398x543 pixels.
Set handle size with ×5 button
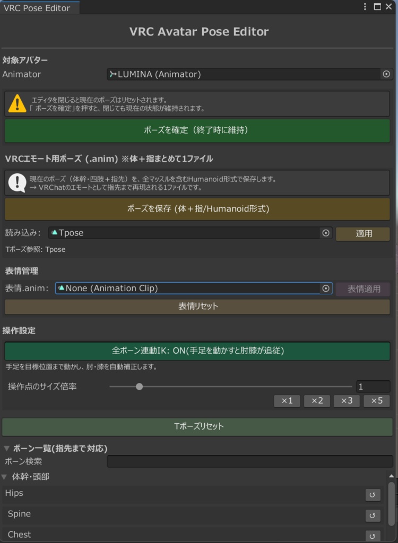click(376, 401)
